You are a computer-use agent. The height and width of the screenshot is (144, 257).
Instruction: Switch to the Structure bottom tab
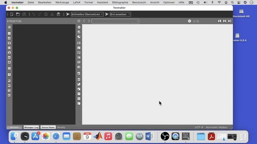pos(14,127)
